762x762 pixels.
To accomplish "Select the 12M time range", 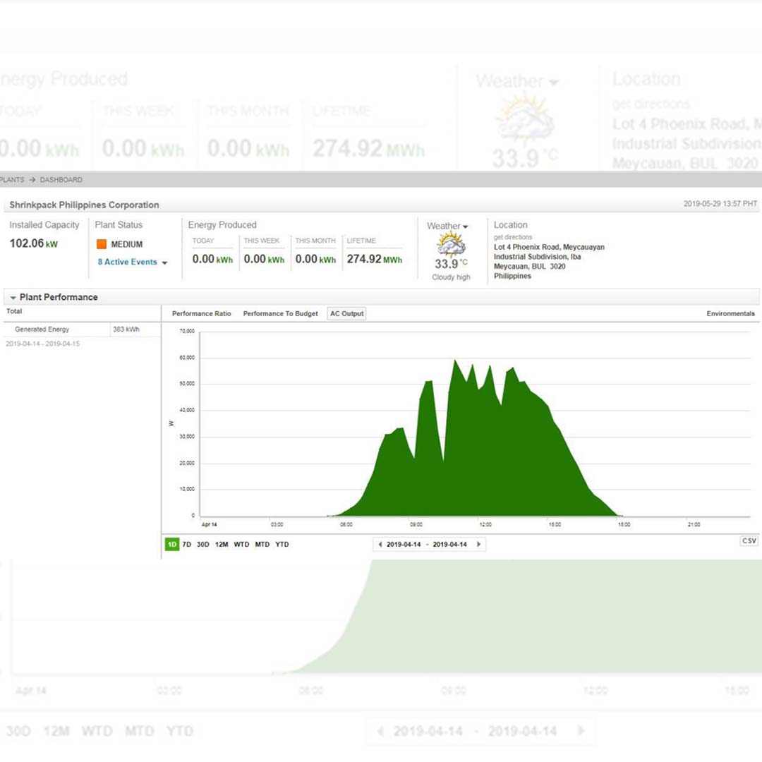I will [x=222, y=544].
